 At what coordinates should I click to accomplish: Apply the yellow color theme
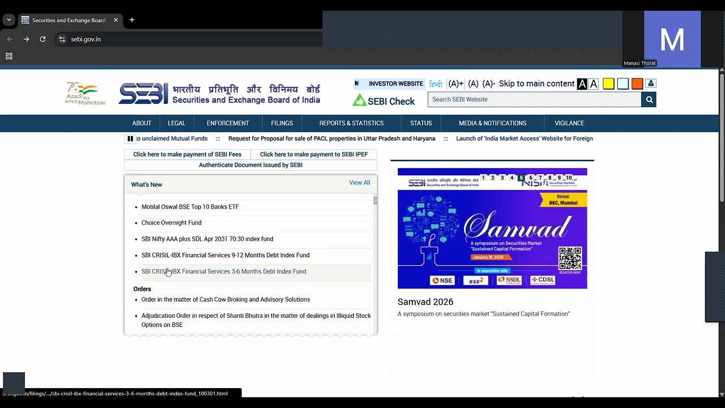(608, 84)
